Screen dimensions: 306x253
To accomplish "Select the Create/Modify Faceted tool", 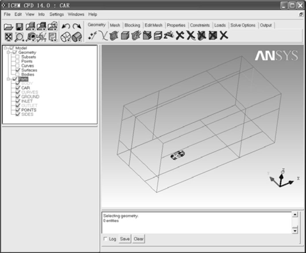I will pyautogui.click(x=136, y=36).
